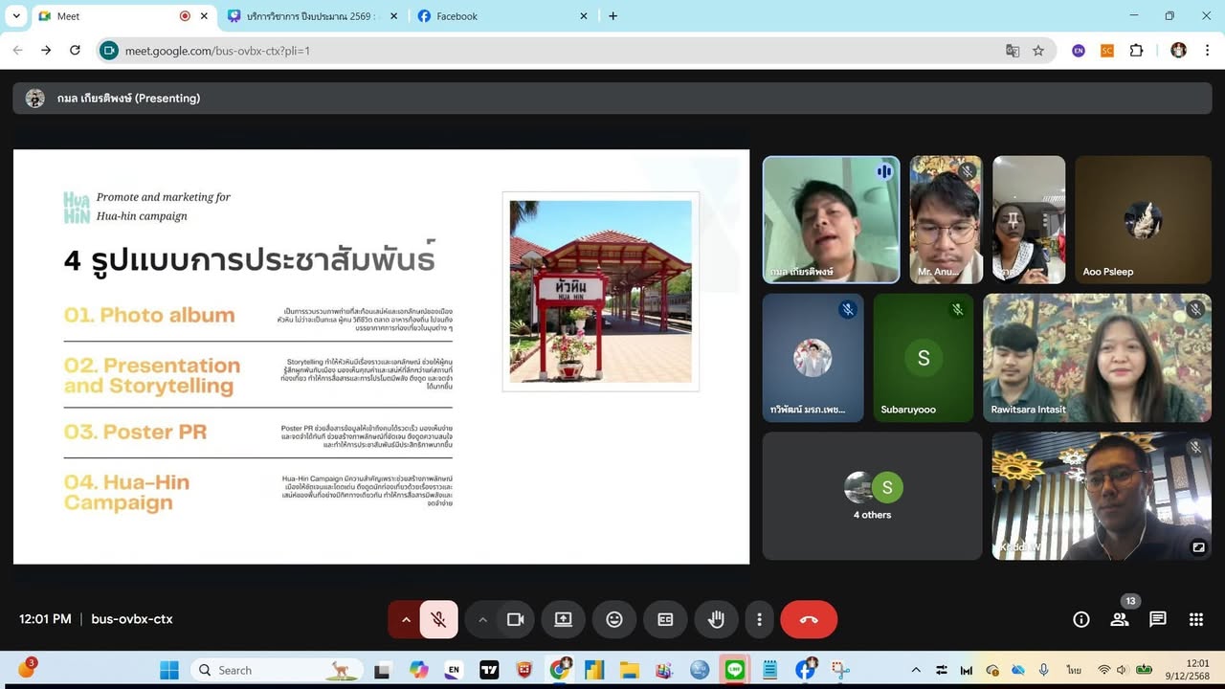Open meeting details info icon

point(1081,620)
